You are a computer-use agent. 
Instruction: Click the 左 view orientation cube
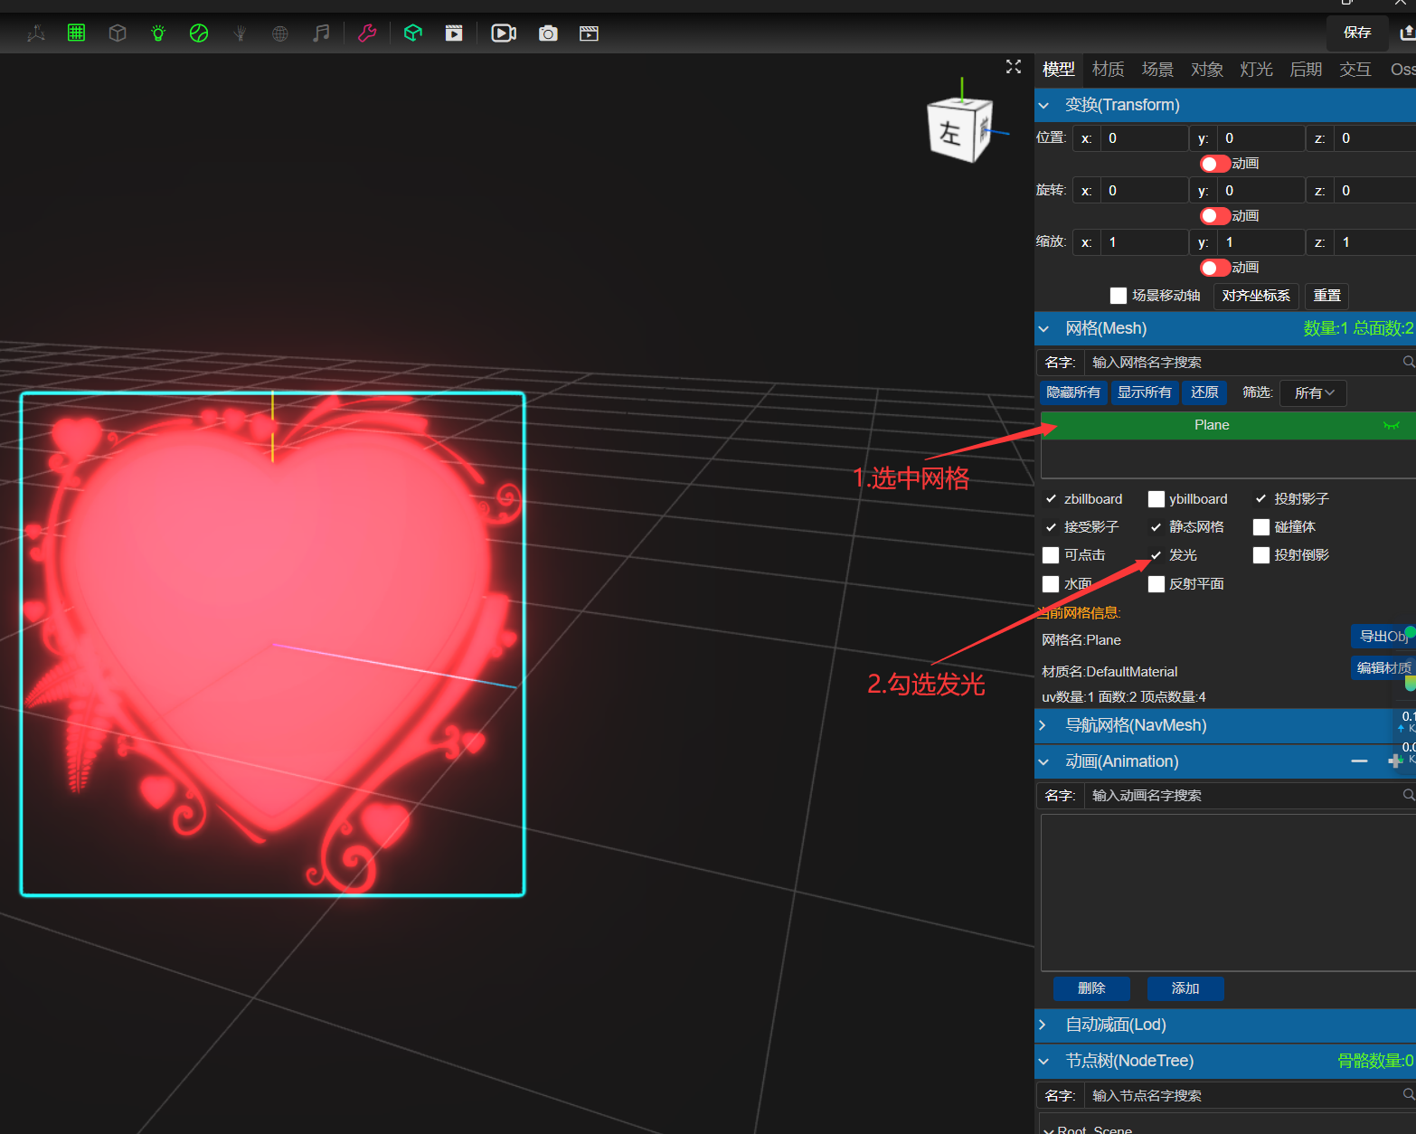[959, 132]
